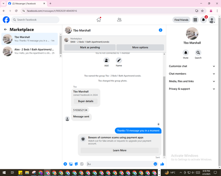Image resolution: width=221 pixels, height=176 pixels.
Task: Bookmark this page with star icon
Action: click(202, 11)
